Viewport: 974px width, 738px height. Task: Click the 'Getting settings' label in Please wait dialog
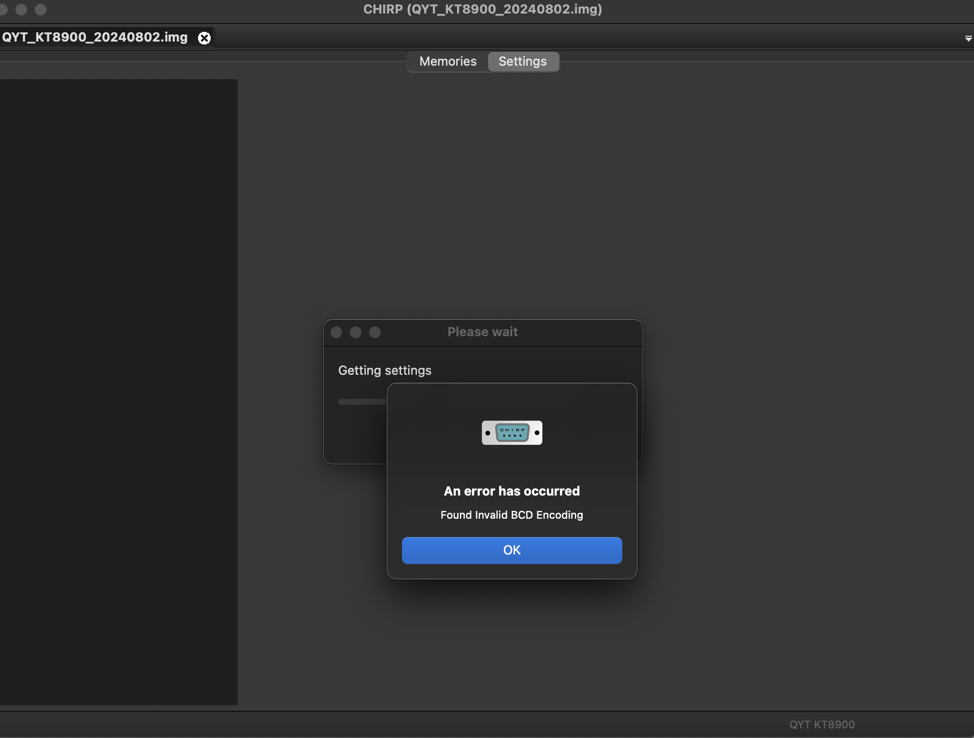[x=385, y=370]
